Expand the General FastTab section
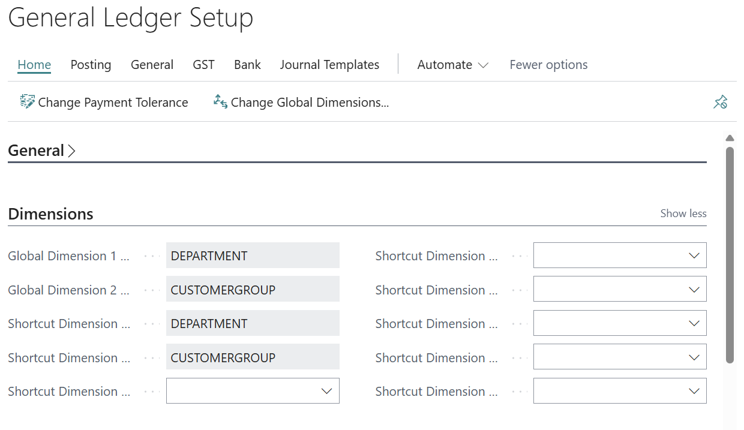 [x=42, y=151]
